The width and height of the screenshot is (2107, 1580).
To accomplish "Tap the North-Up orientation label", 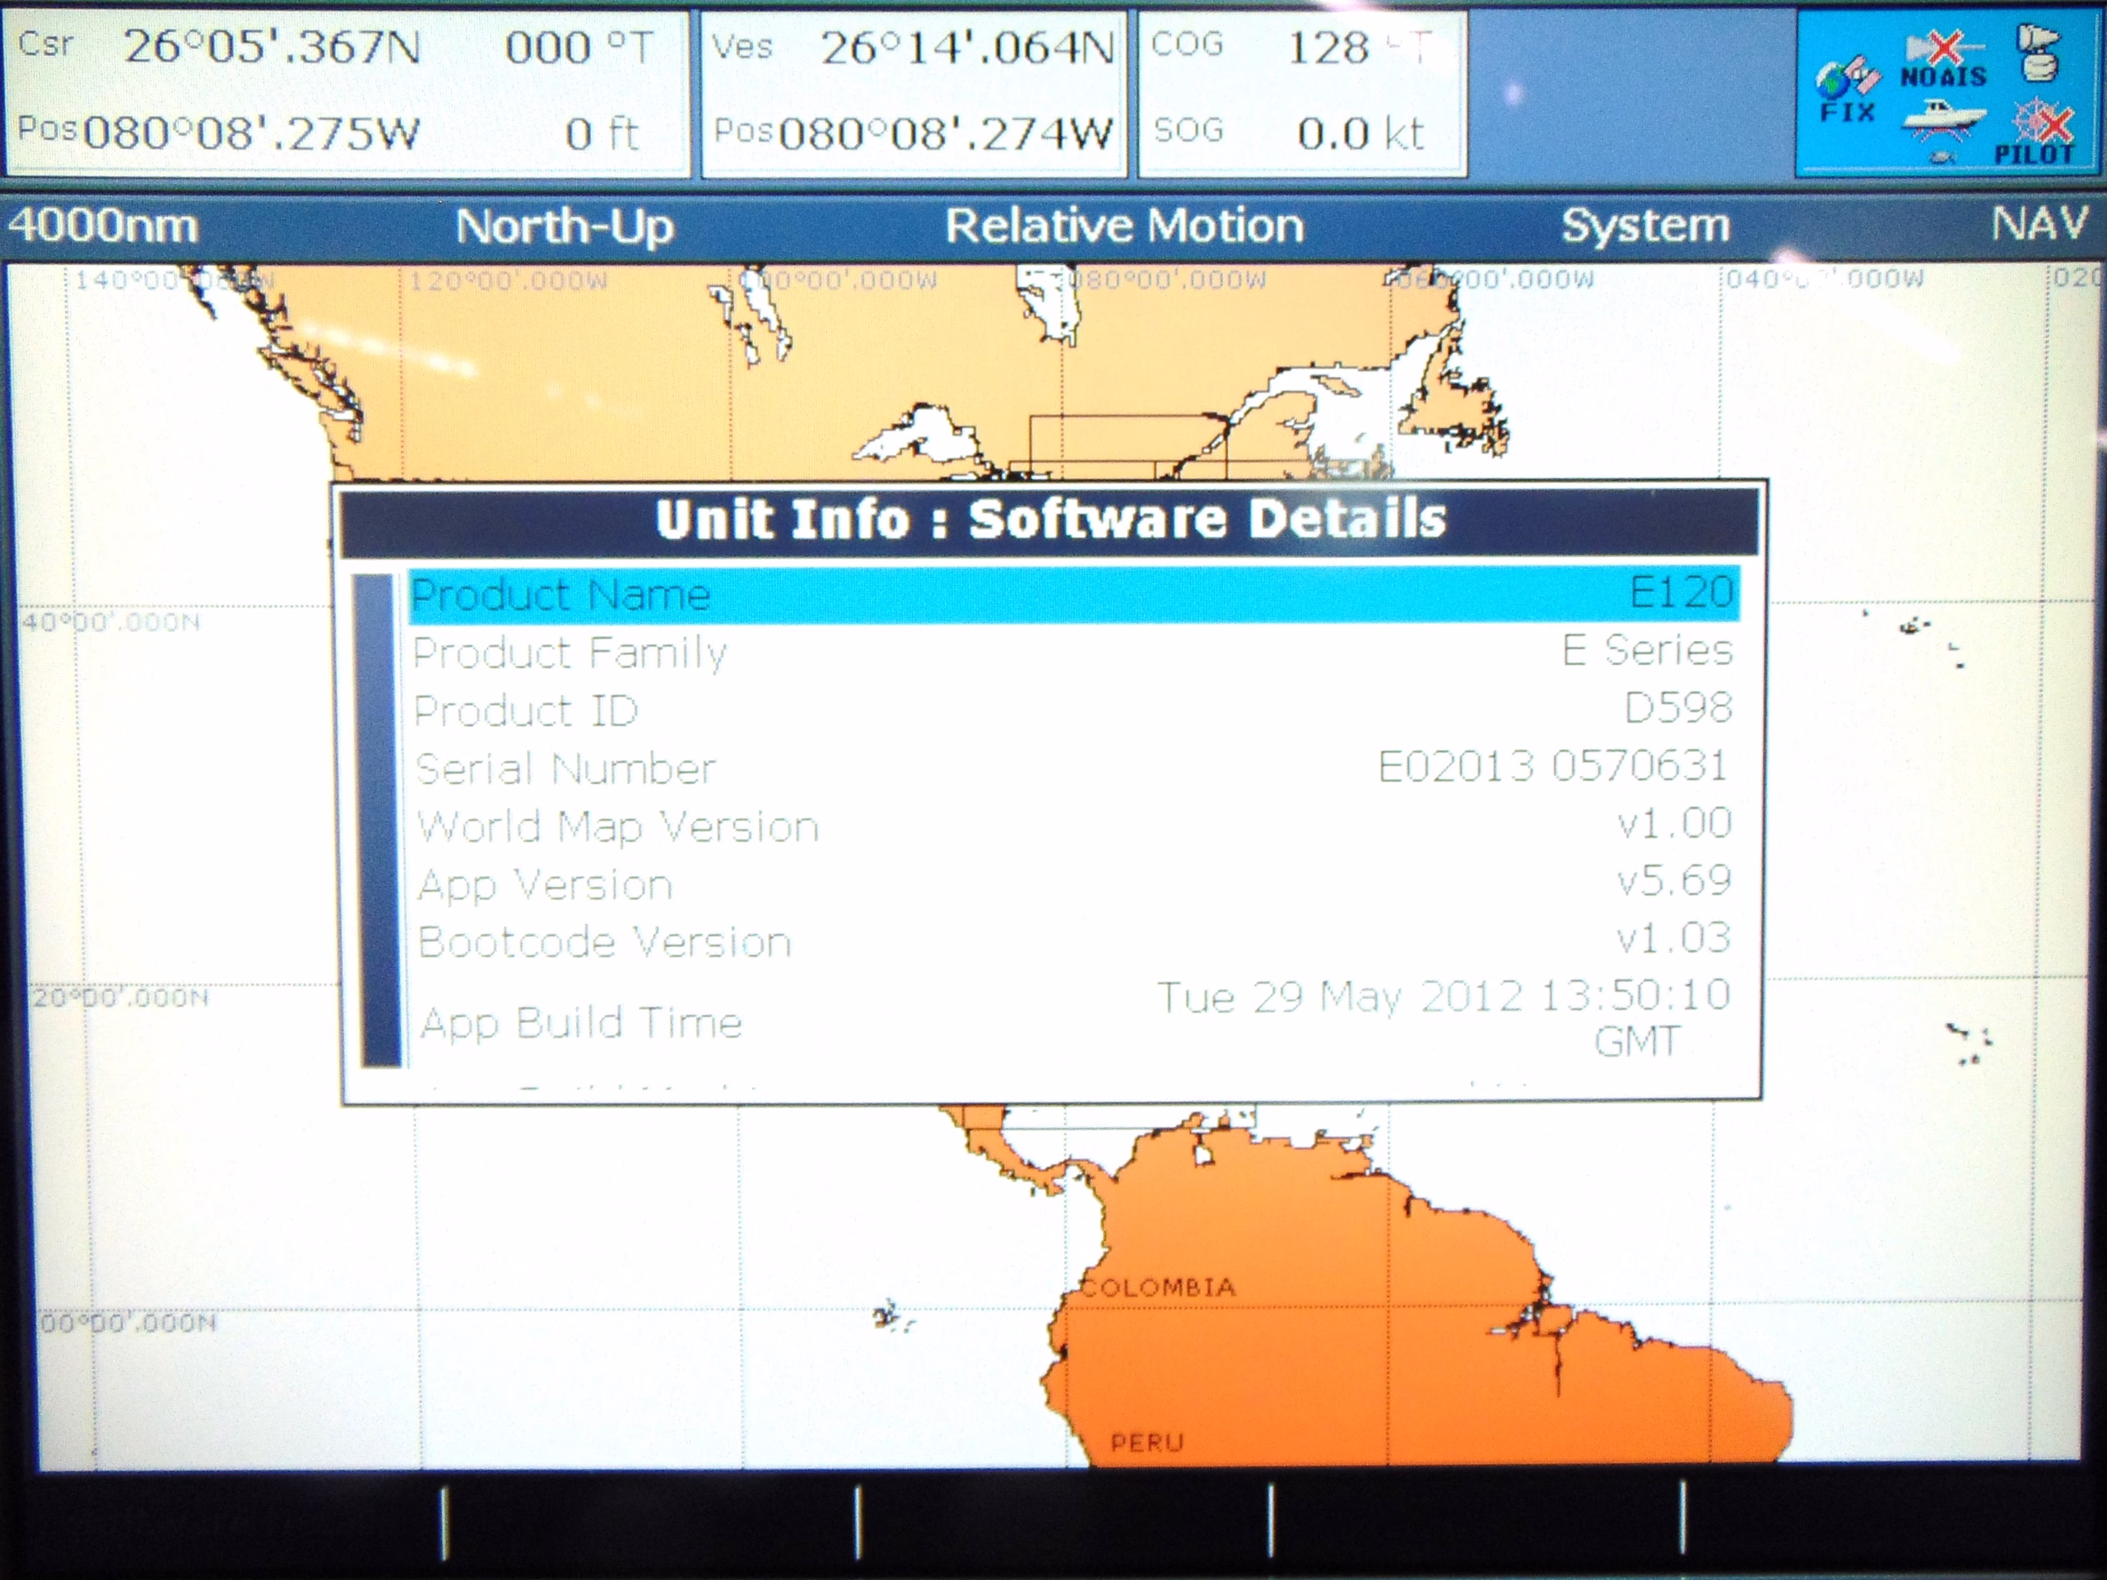I will (564, 226).
